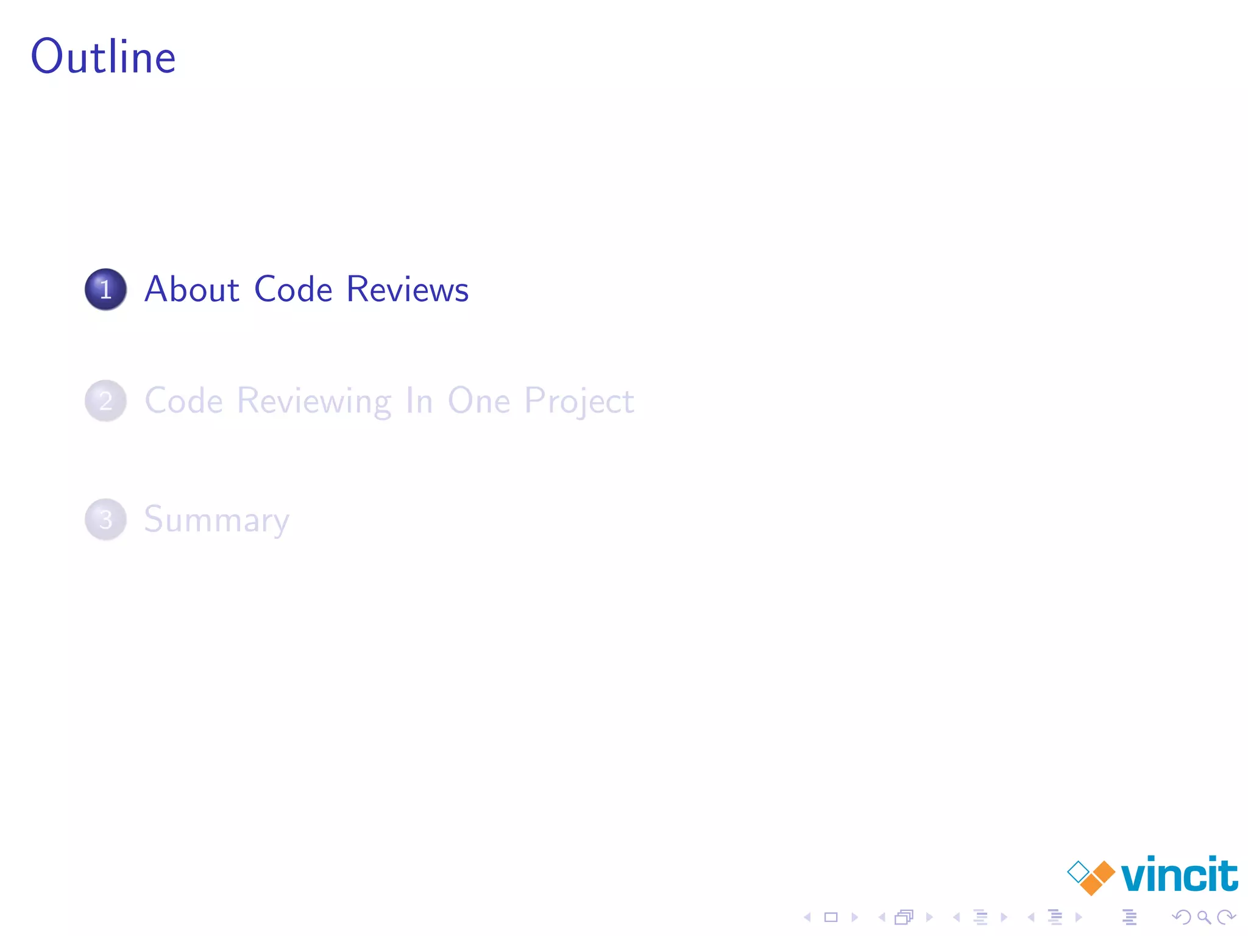Open search with the magnifier icon
Screen dimensions: 1248x936
[x=1204, y=917]
